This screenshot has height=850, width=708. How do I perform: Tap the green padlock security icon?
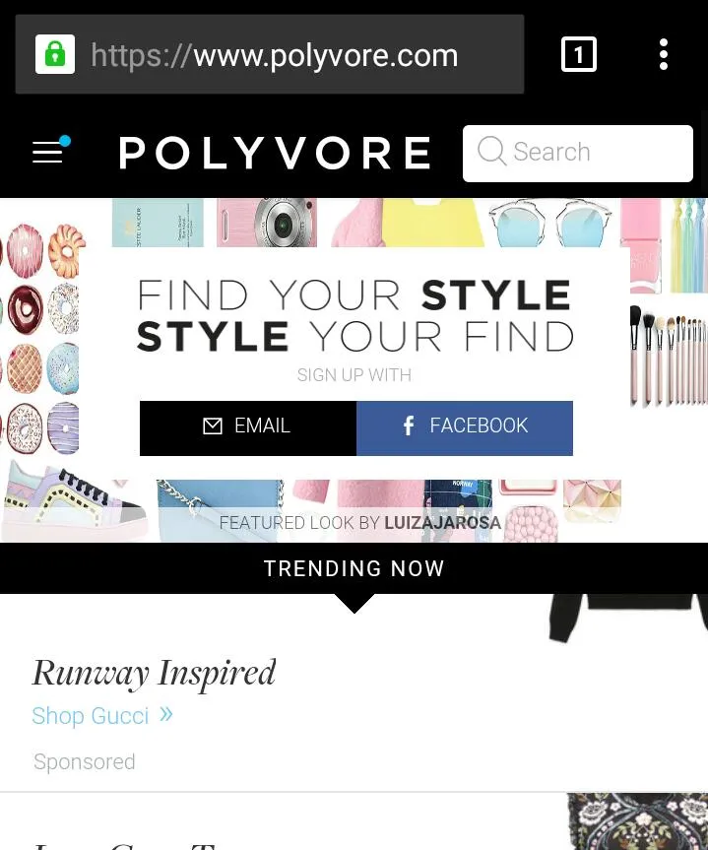click(x=55, y=54)
